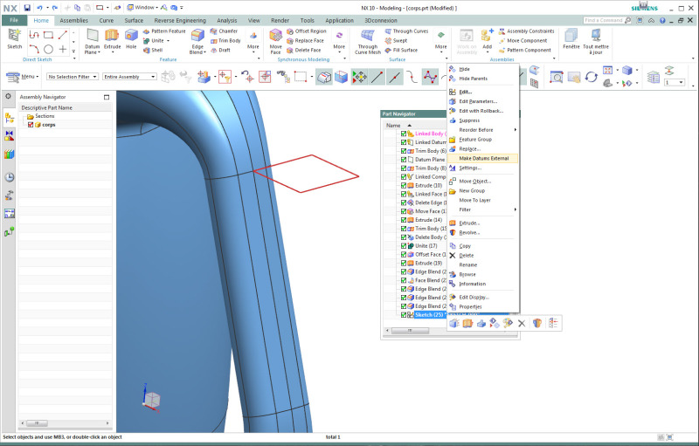Click the Save icon in title bar
The height and width of the screenshot is (446, 699).
(x=27, y=8)
